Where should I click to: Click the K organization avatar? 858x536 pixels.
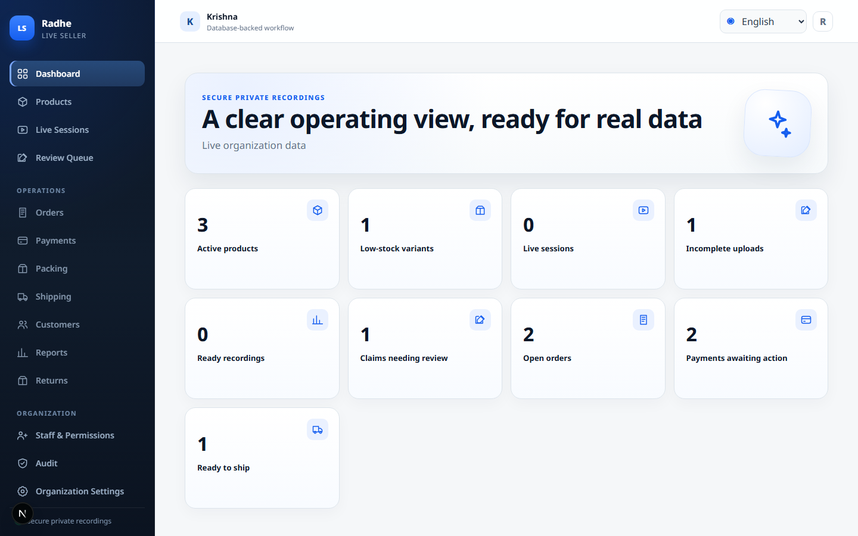(190, 21)
